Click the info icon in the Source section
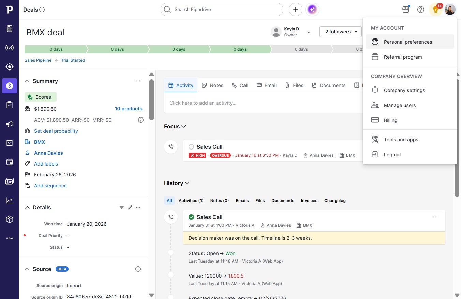This screenshot has height=299, width=461. click(x=138, y=269)
